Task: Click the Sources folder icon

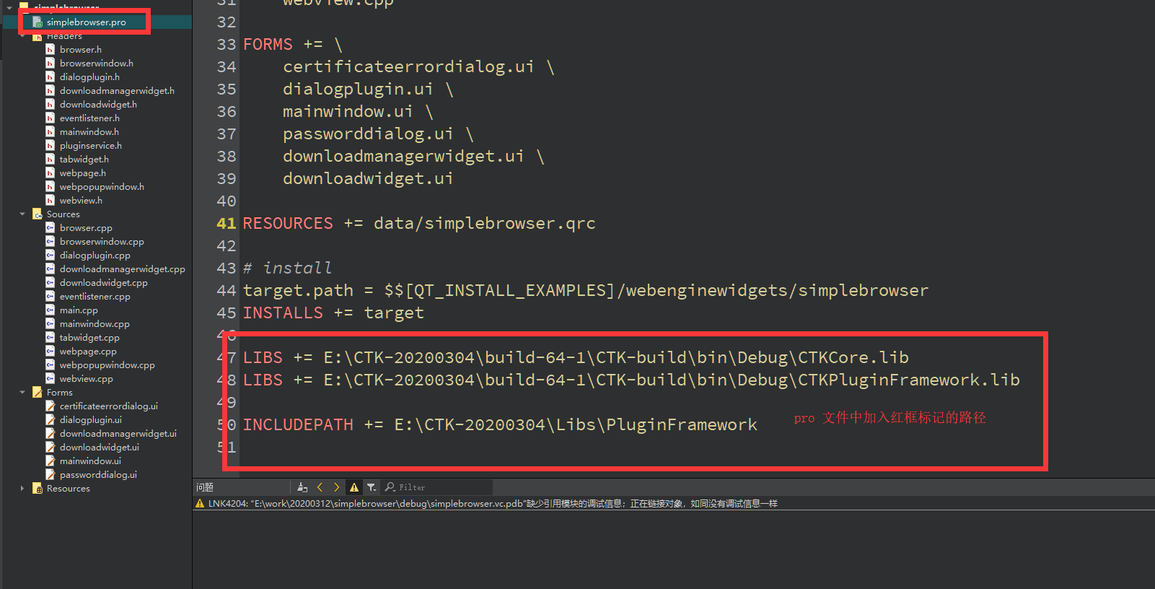Action: 38,214
